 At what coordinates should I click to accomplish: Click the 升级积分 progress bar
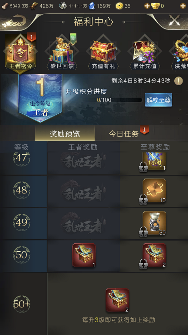pyautogui.click(x=112, y=100)
